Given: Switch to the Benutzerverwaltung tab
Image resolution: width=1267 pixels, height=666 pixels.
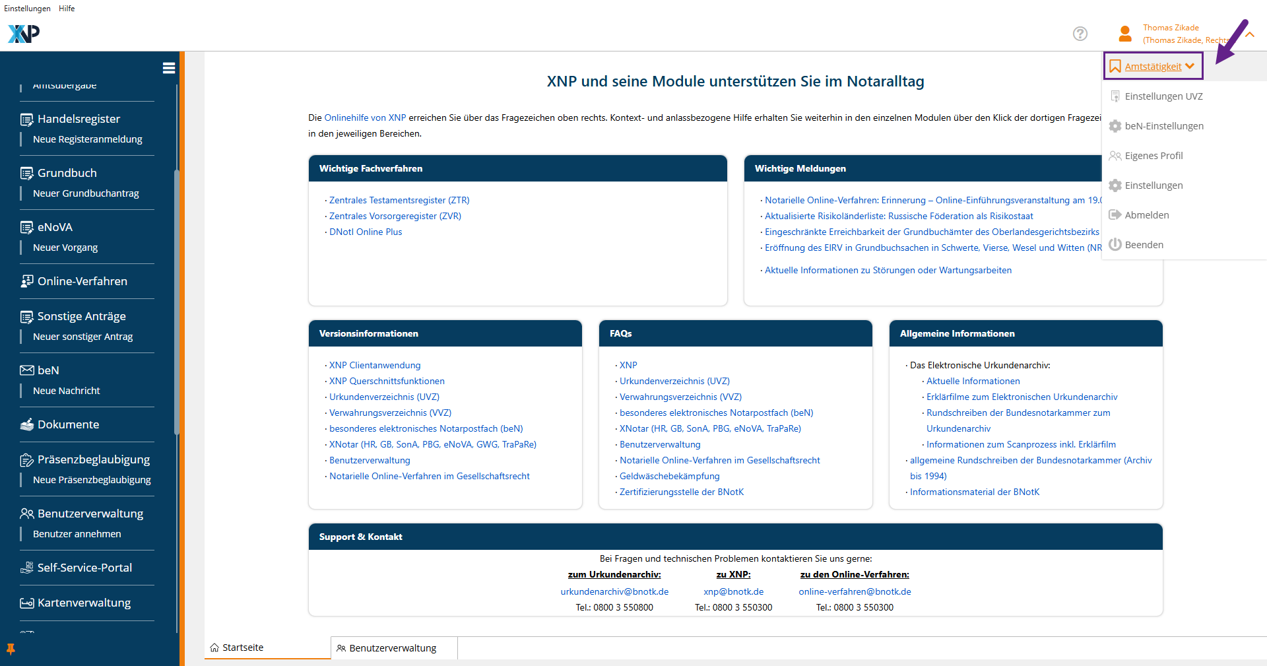Looking at the screenshot, I should pos(393,648).
